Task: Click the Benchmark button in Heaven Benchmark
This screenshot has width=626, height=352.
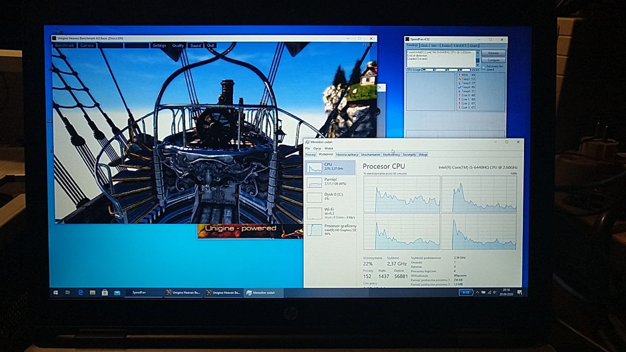Action: pyautogui.click(x=65, y=45)
